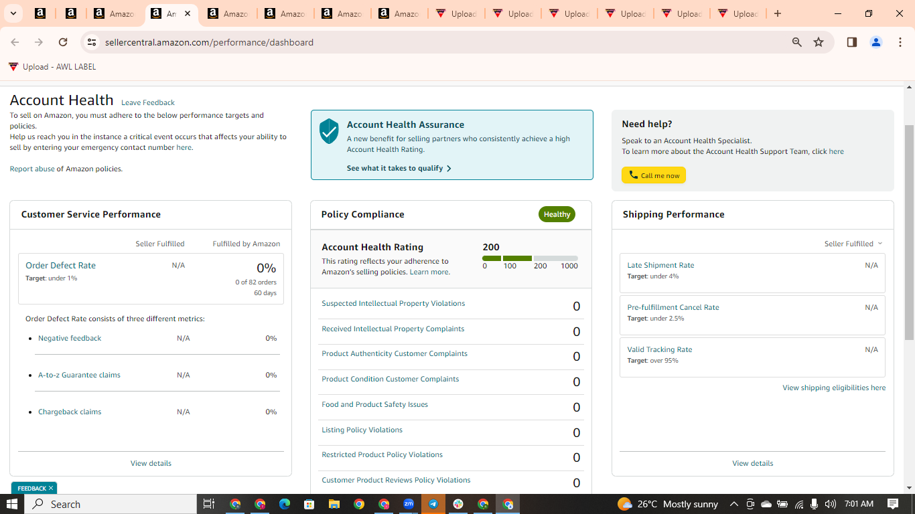
Task: Open Customer Product Reviews Policy Violations
Action: click(396, 480)
